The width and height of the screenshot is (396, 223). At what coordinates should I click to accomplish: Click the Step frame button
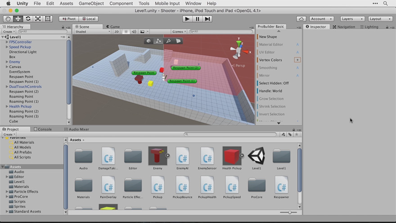tap(207, 19)
